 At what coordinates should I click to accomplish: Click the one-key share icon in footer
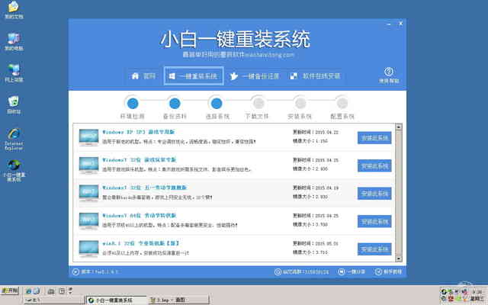tap(342, 272)
